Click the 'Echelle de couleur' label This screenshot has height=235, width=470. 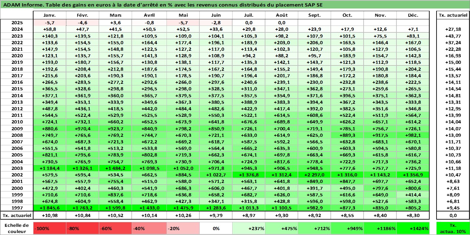click(17, 228)
